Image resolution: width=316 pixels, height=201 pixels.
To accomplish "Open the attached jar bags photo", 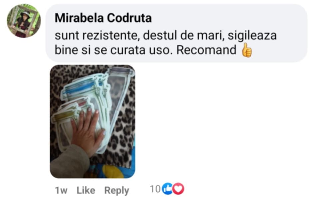I will [93, 121].
